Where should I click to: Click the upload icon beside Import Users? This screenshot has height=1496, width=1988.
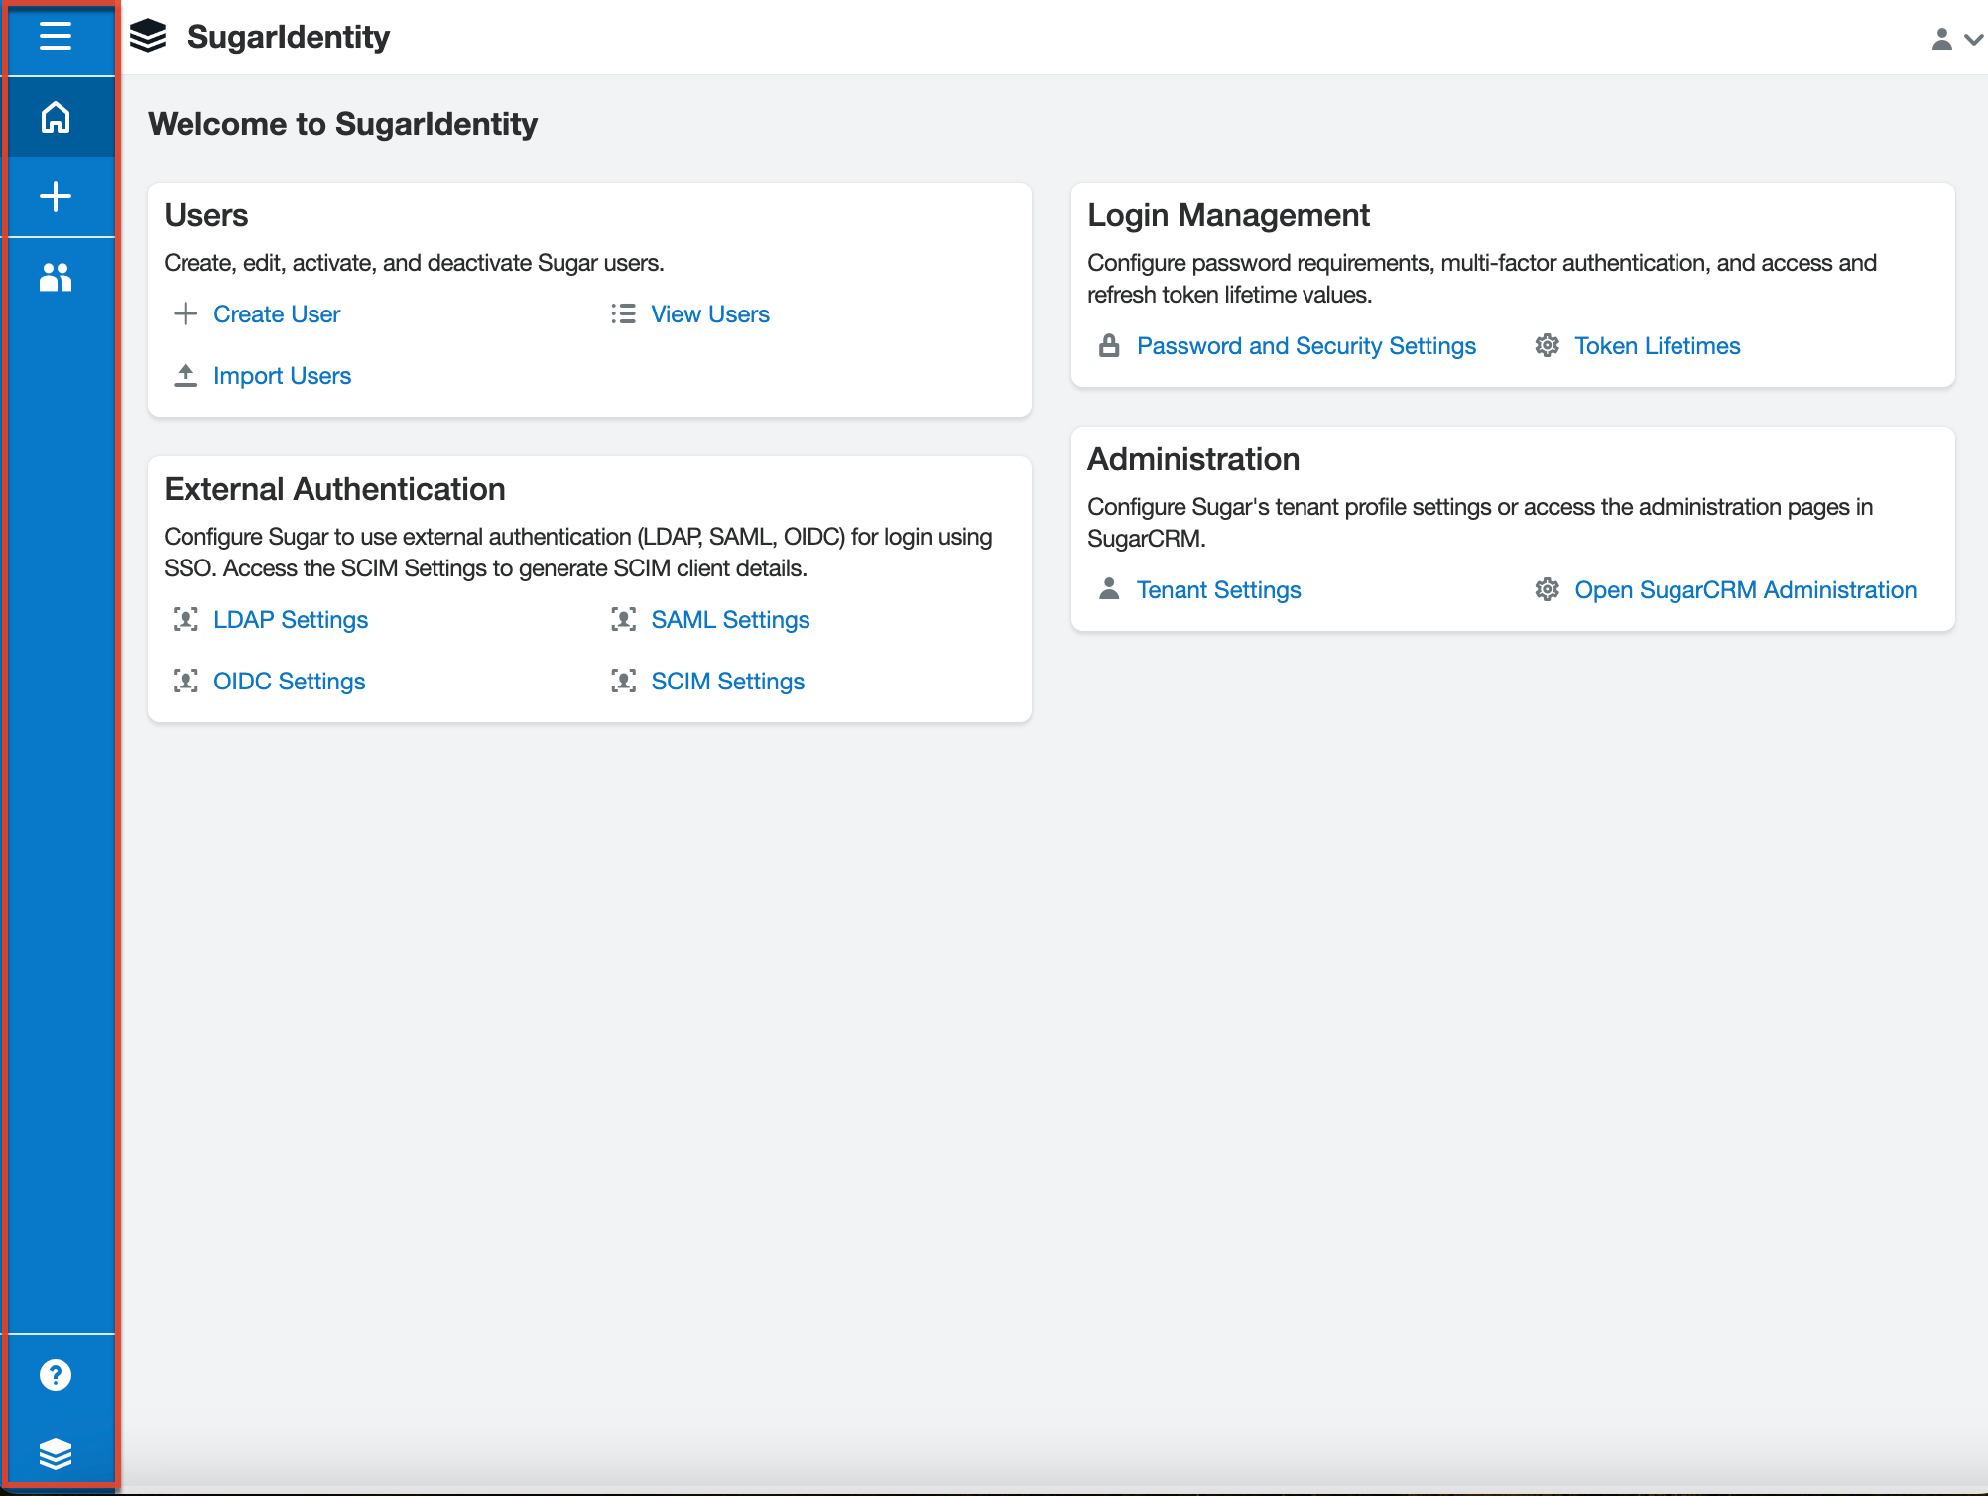(186, 375)
